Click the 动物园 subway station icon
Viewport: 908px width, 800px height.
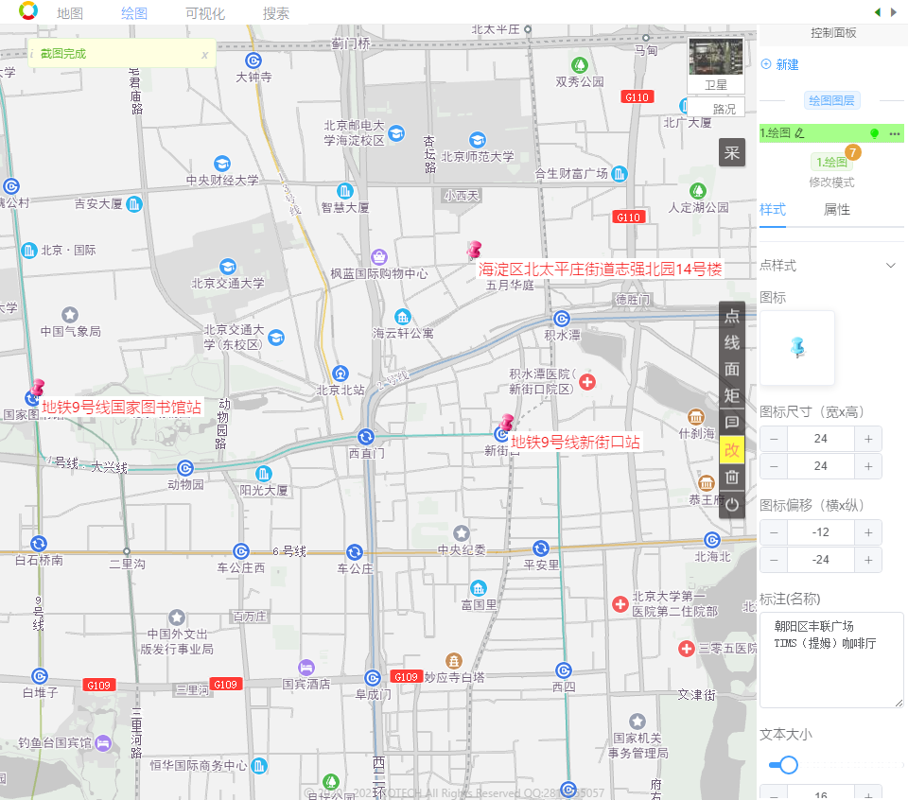click(x=185, y=468)
